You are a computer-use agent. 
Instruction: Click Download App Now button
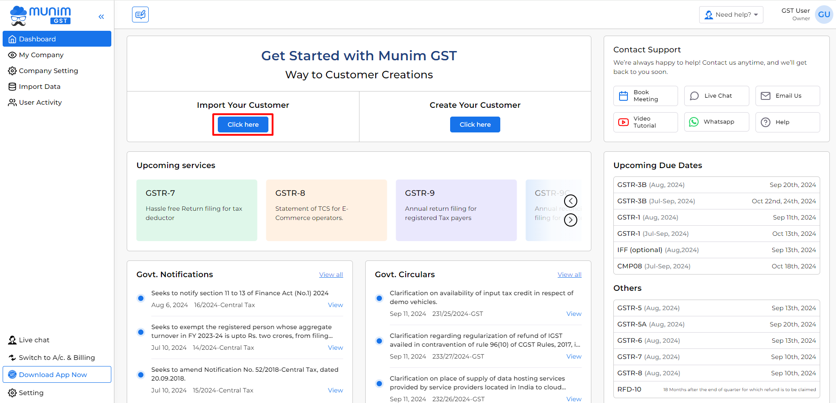point(57,374)
